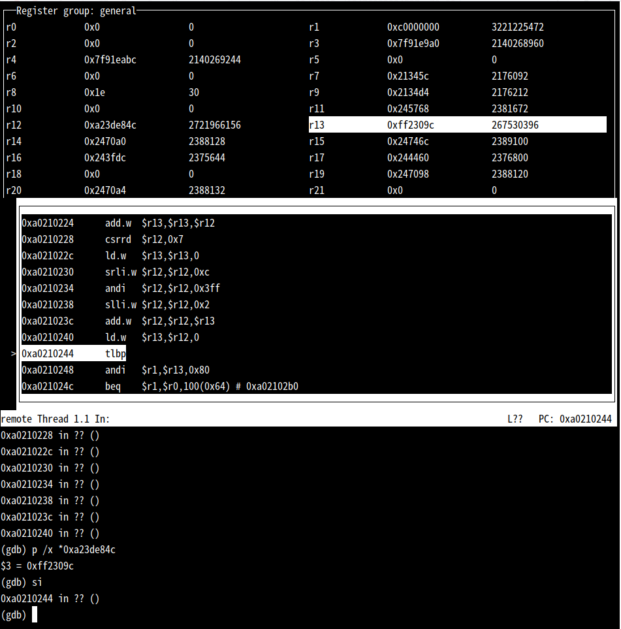The width and height of the screenshot is (621, 629).
Task: Click r9 hex value 0x2134d4
Action: (x=407, y=92)
